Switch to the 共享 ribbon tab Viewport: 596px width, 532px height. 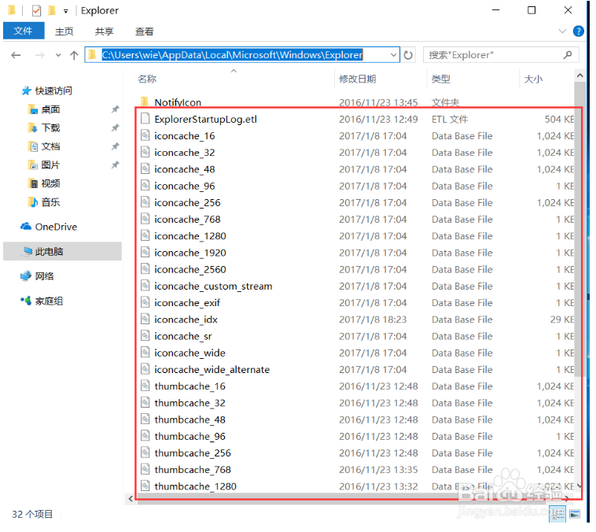[104, 31]
